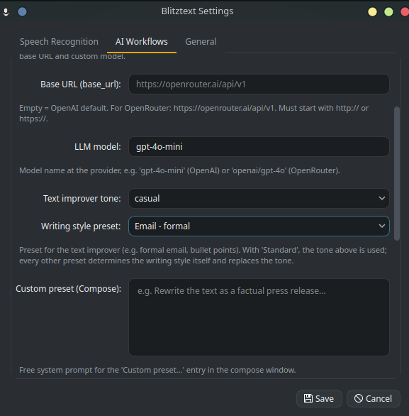
Task: Open the Writing style preset combo box
Action: 259,226
